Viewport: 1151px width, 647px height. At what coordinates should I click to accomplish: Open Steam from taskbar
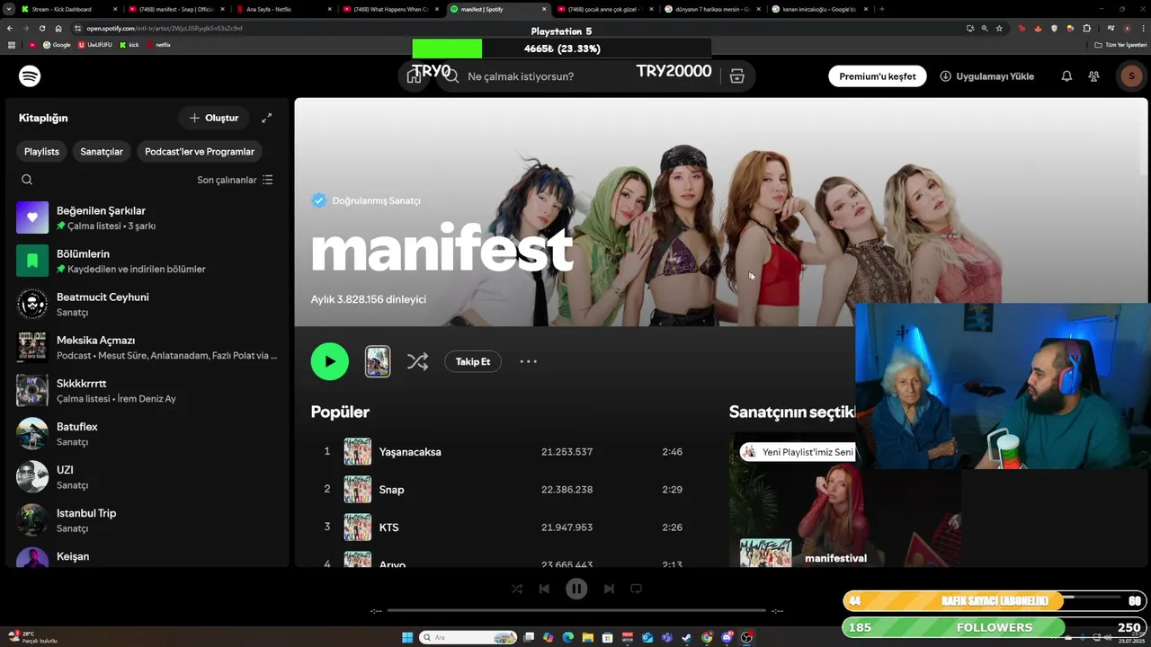(x=687, y=638)
